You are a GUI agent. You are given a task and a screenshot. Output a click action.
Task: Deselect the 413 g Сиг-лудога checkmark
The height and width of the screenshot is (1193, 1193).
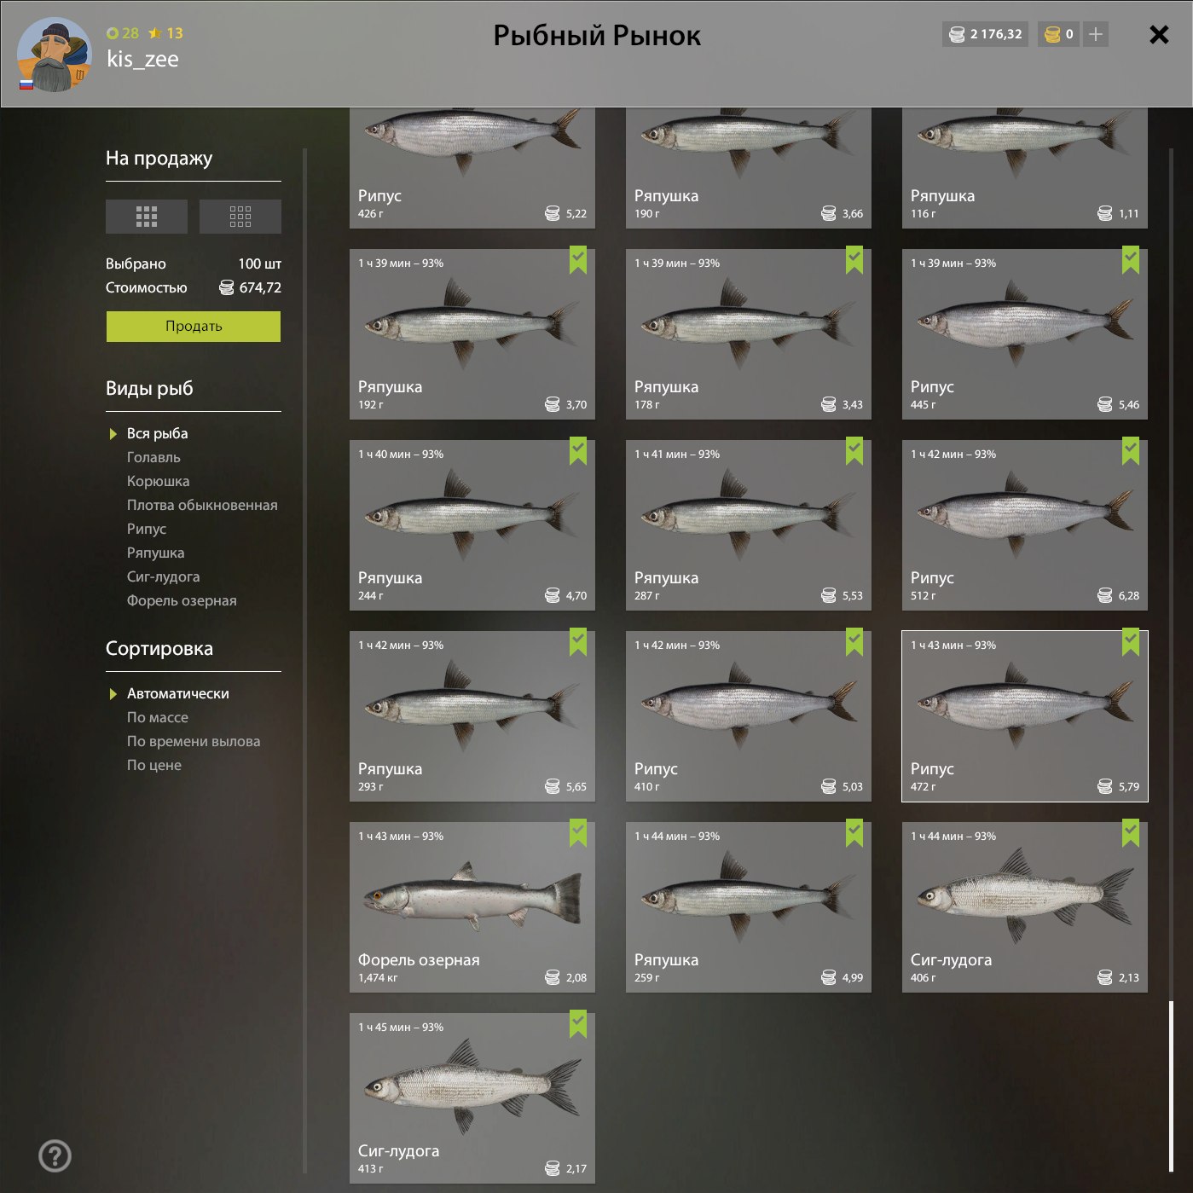click(x=578, y=1024)
